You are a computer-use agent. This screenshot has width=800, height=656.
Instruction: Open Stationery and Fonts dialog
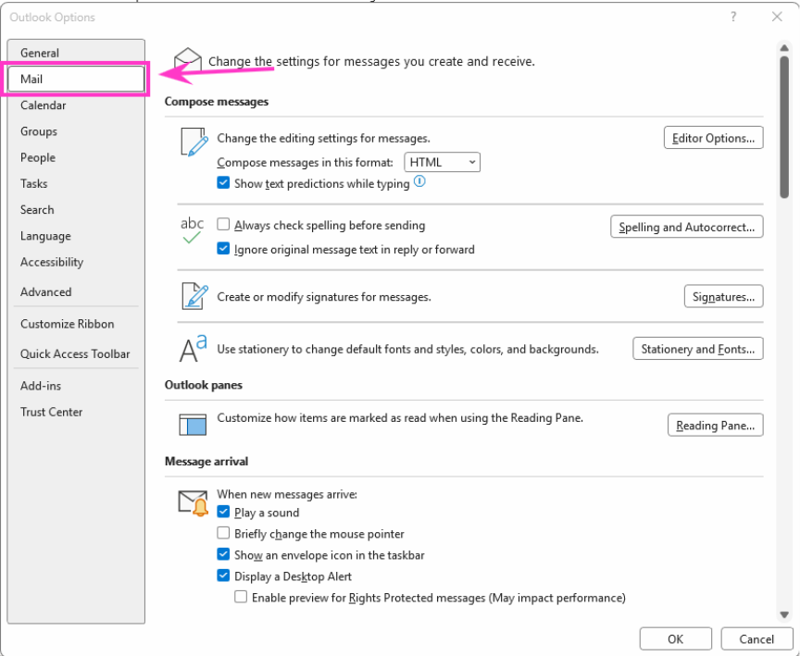(698, 349)
